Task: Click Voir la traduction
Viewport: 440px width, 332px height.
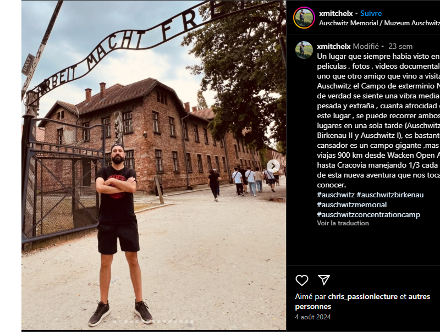Action: 343,223
